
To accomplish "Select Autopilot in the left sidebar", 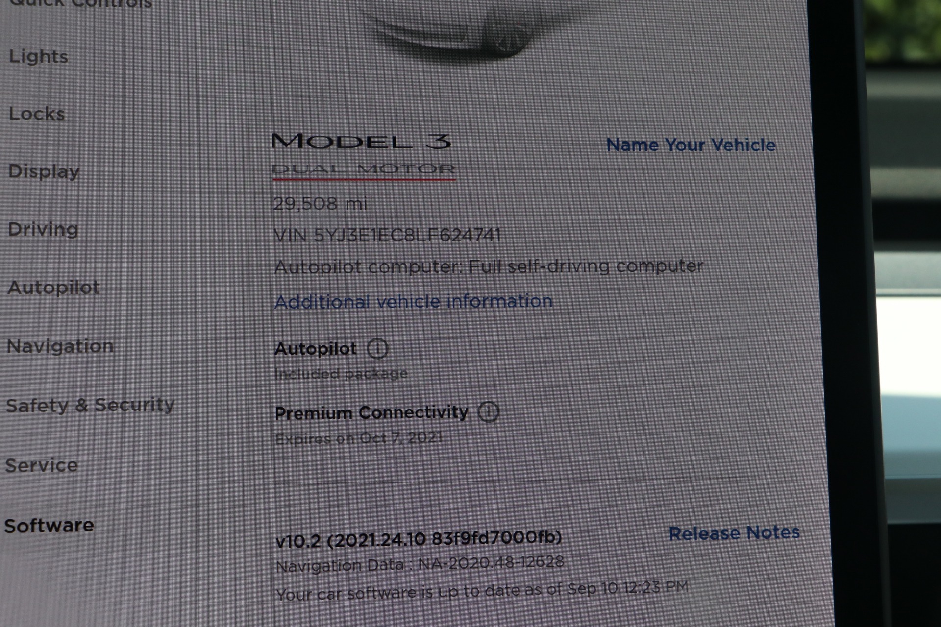I will pos(53,287).
